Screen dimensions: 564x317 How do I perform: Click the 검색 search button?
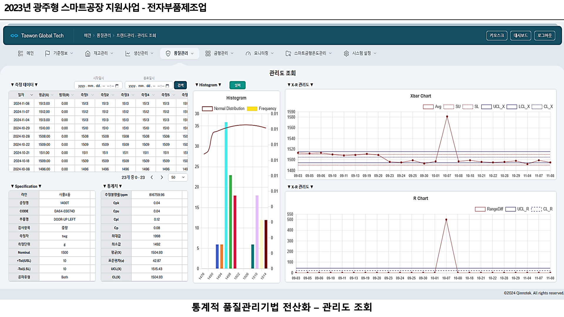tap(180, 85)
